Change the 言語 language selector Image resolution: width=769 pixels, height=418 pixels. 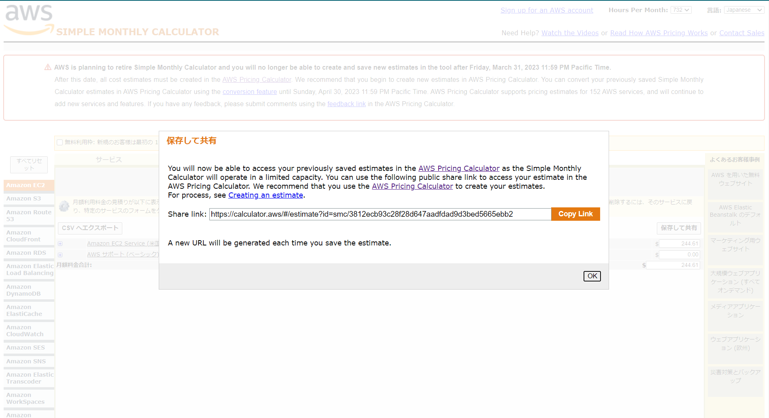(x=744, y=9)
